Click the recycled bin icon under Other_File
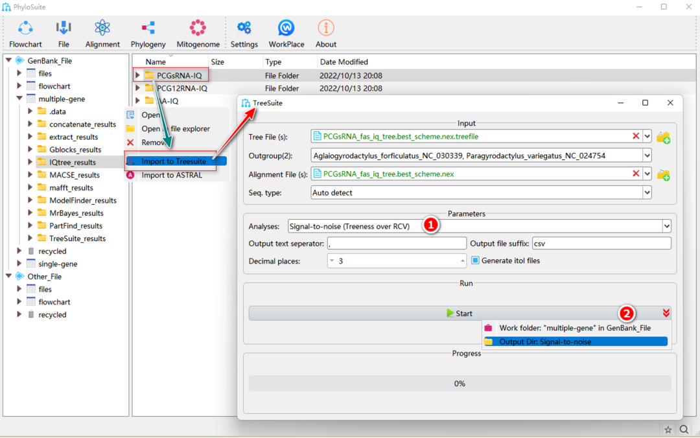The height and width of the screenshot is (438, 700). pos(31,314)
